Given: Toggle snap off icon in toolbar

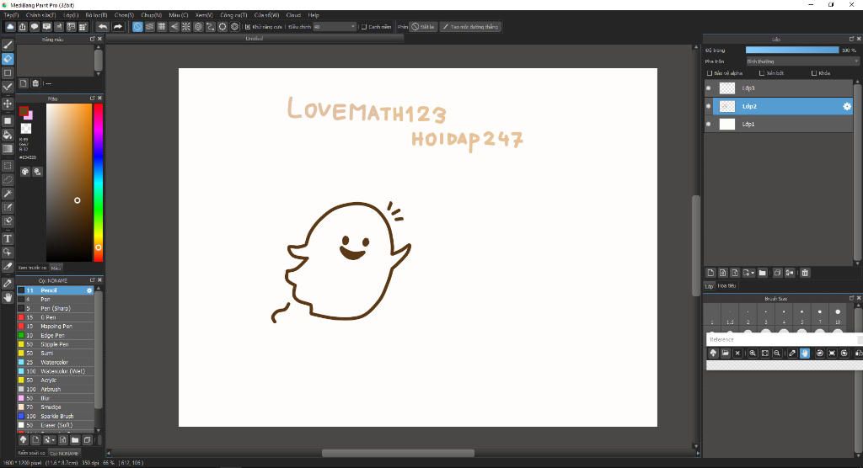Looking at the screenshot, I should [x=137, y=26].
